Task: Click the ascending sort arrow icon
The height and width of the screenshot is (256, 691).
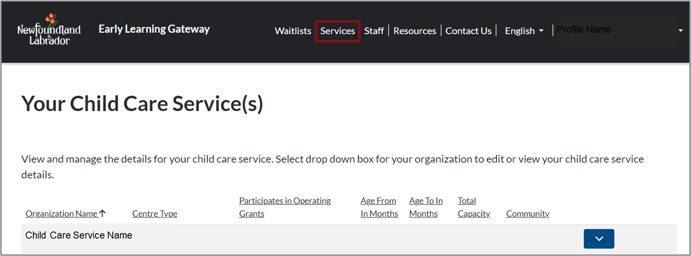Action: [x=102, y=213]
